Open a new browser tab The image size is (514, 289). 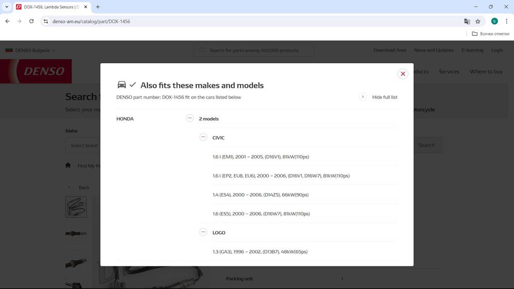coord(98,7)
